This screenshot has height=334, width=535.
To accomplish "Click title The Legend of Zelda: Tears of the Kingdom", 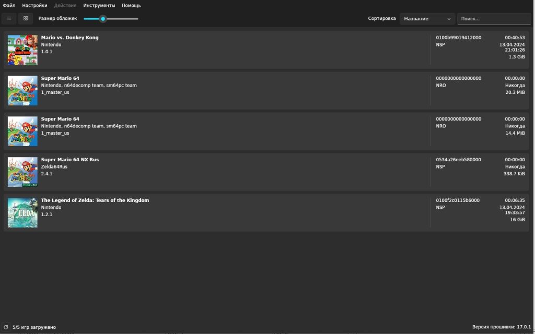I will [x=95, y=200].
